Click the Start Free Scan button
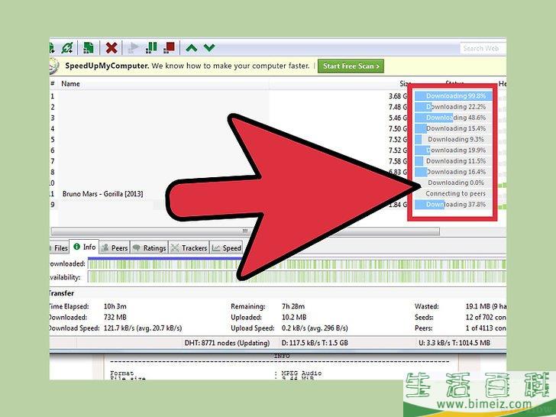Screen dimensions: 556x417 coord(351,66)
